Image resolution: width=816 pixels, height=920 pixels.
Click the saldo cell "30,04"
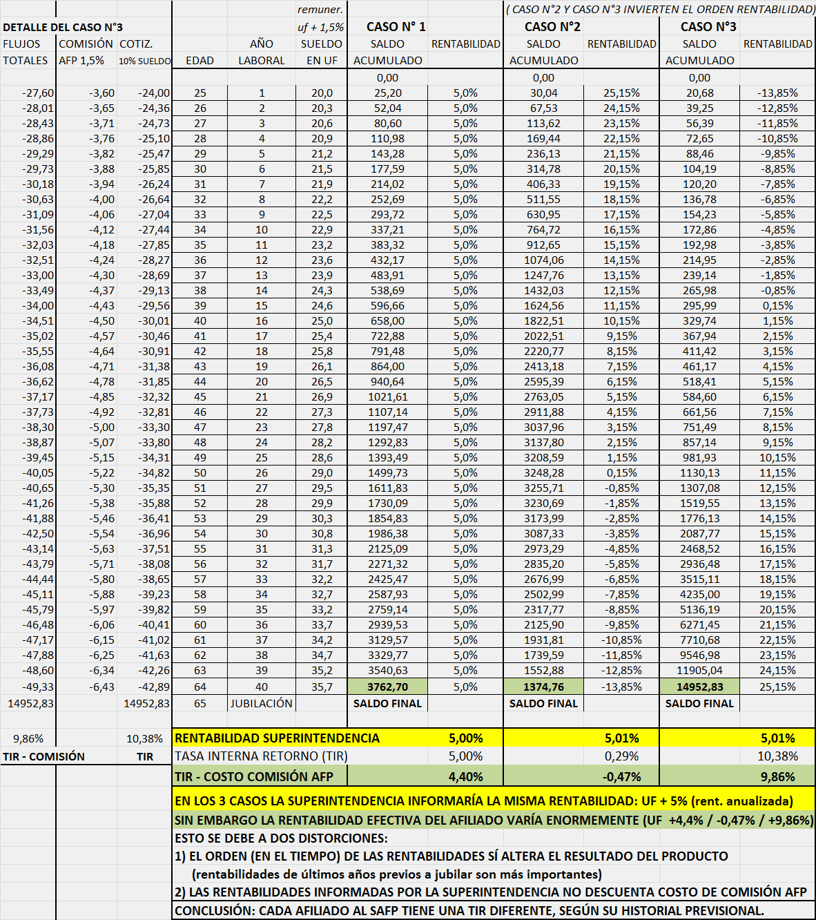point(544,93)
